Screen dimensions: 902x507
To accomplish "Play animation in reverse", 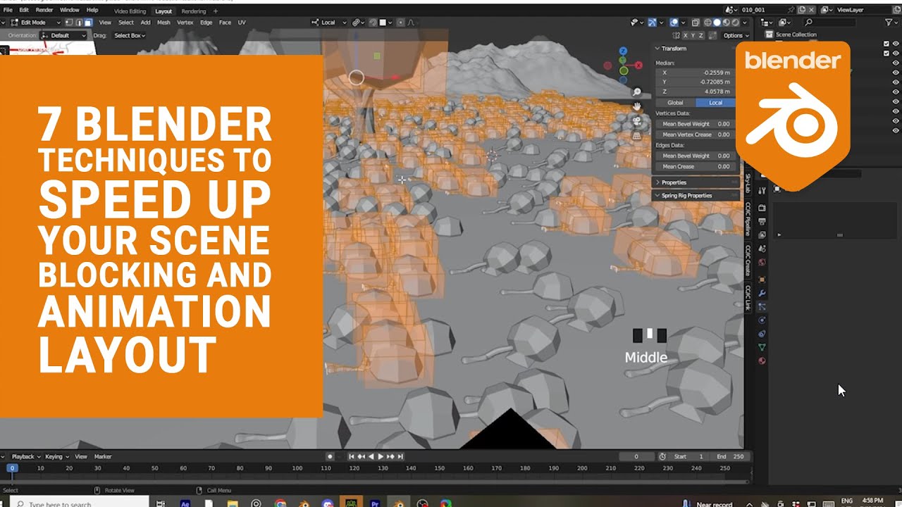I will point(372,456).
